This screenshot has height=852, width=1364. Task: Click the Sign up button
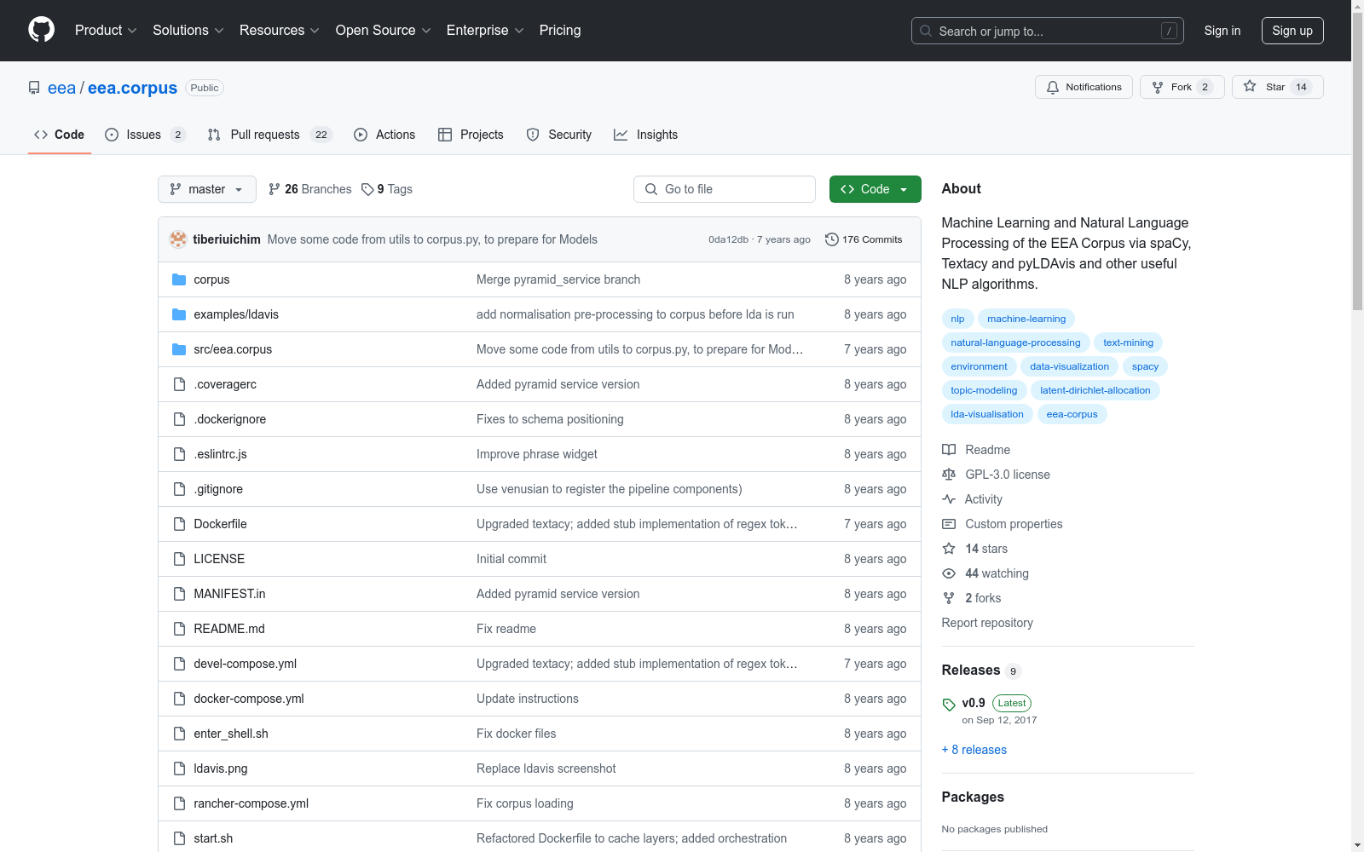tap(1292, 31)
